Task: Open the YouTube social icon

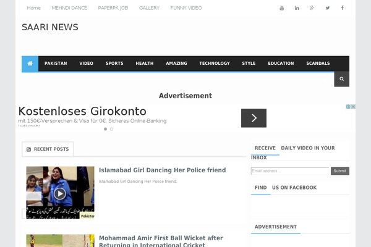Action: tap(281, 8)
